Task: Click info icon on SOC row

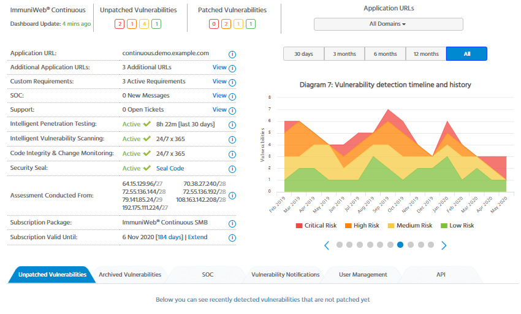Action: tap(232, 97)
